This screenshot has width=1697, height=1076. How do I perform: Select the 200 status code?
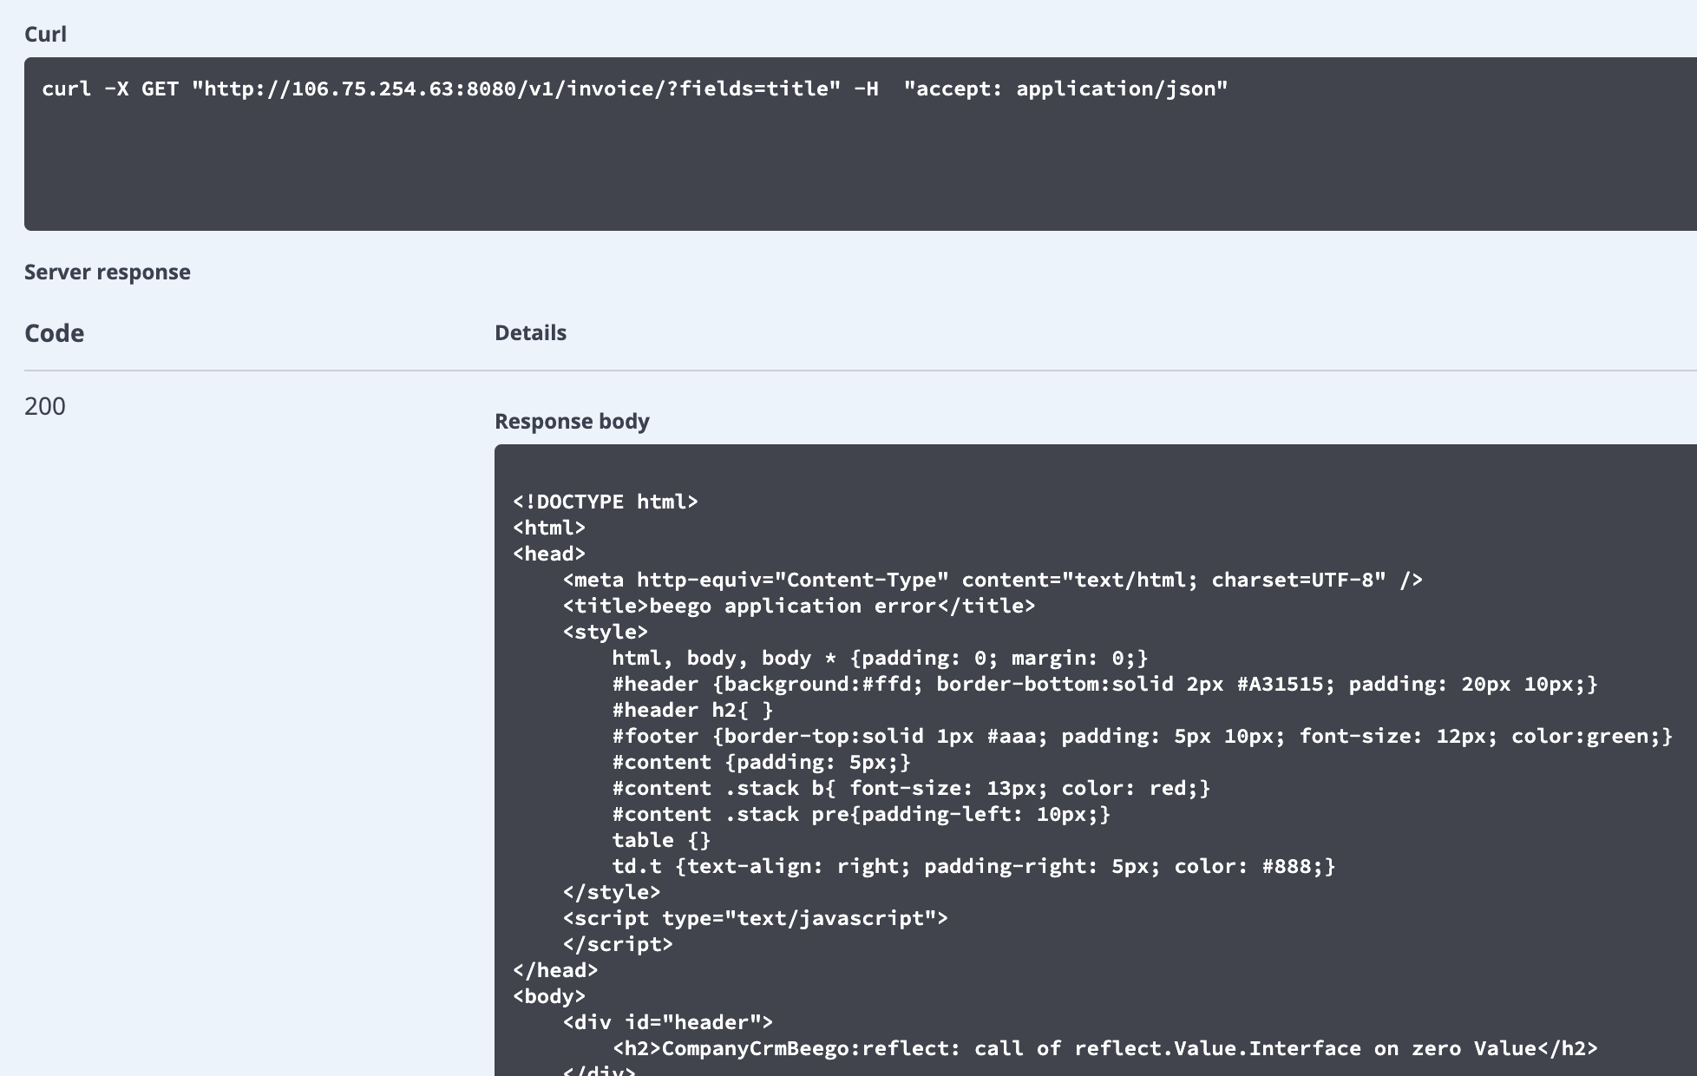46,406
